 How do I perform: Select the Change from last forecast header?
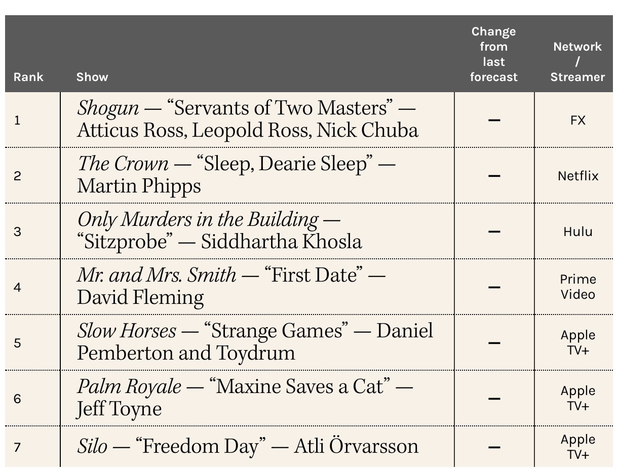pyautogui.click(x=494, y=54)
